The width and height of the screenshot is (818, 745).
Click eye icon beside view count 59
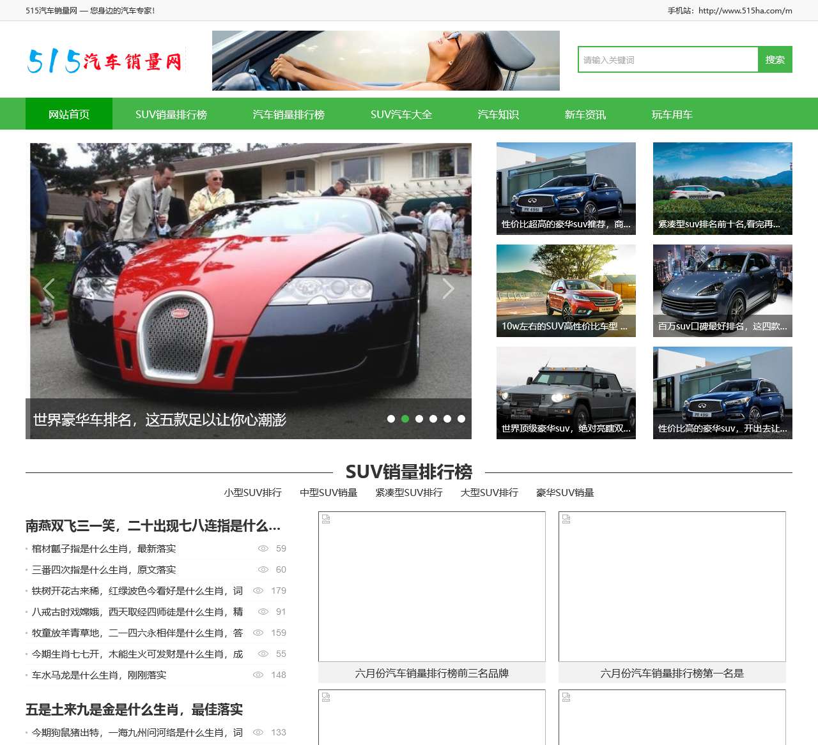pos(263,548)
